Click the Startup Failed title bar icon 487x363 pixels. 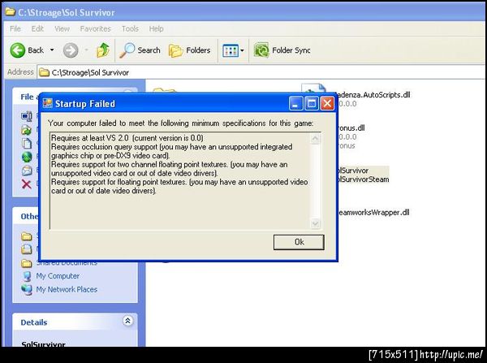click(x=48, y=103)
